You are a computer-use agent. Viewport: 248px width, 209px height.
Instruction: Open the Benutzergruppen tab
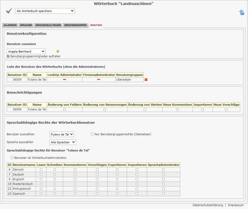(76, 25)
